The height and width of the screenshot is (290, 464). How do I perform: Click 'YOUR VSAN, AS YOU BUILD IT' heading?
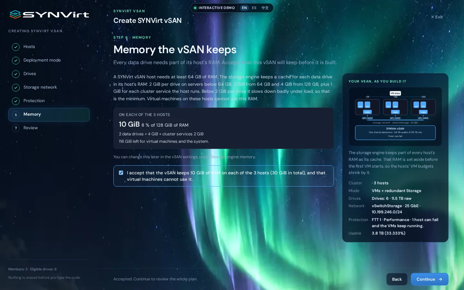tap(377, 82)
